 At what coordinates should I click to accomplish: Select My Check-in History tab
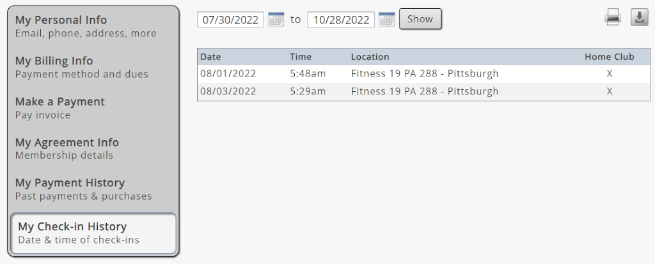click(x=93, y=233)
